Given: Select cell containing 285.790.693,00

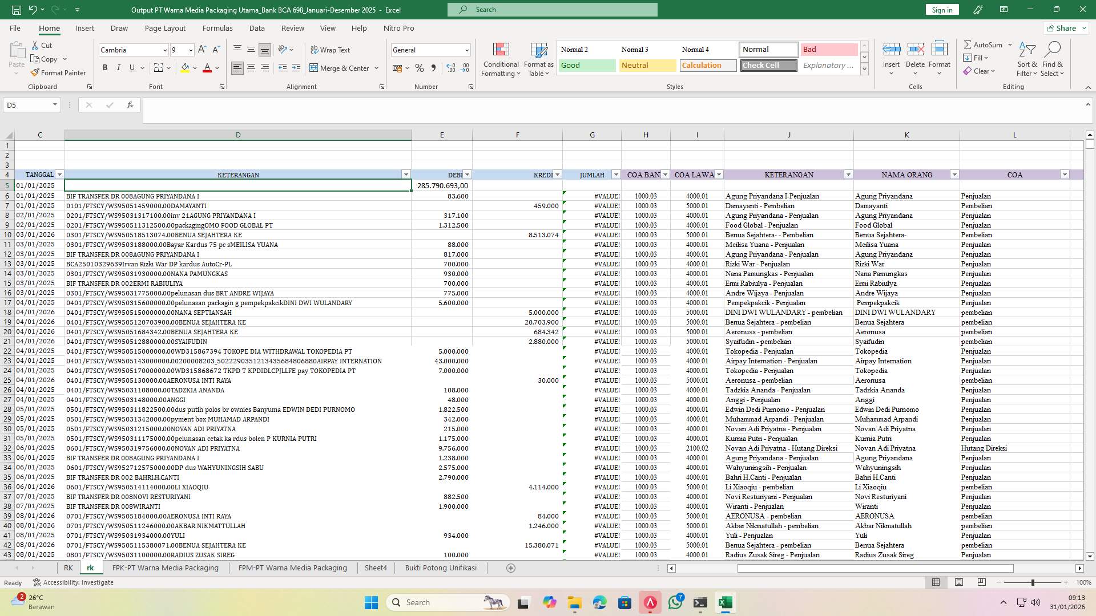Looking at the screenshot, I should pos(442,185).
